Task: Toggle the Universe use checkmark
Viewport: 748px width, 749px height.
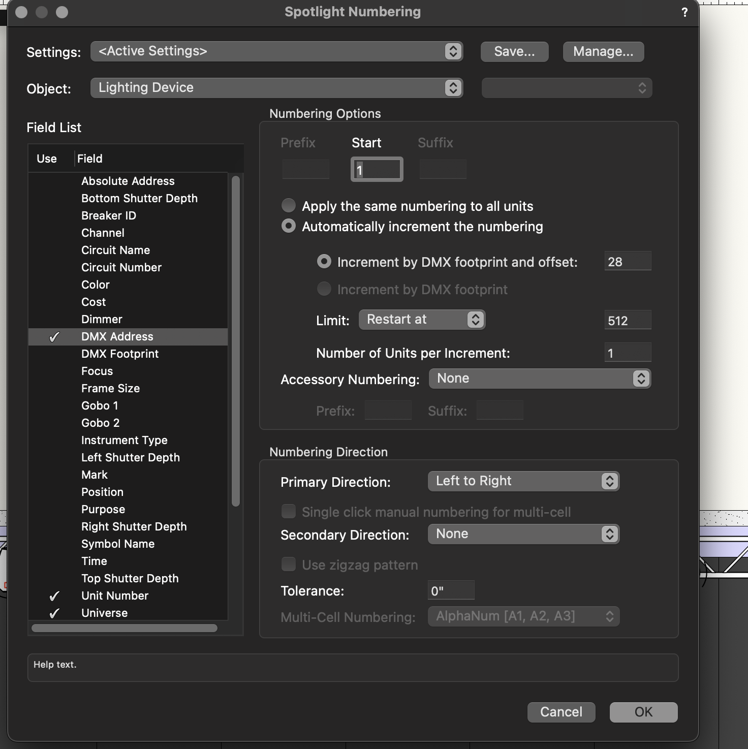Action: coord(54,613)
